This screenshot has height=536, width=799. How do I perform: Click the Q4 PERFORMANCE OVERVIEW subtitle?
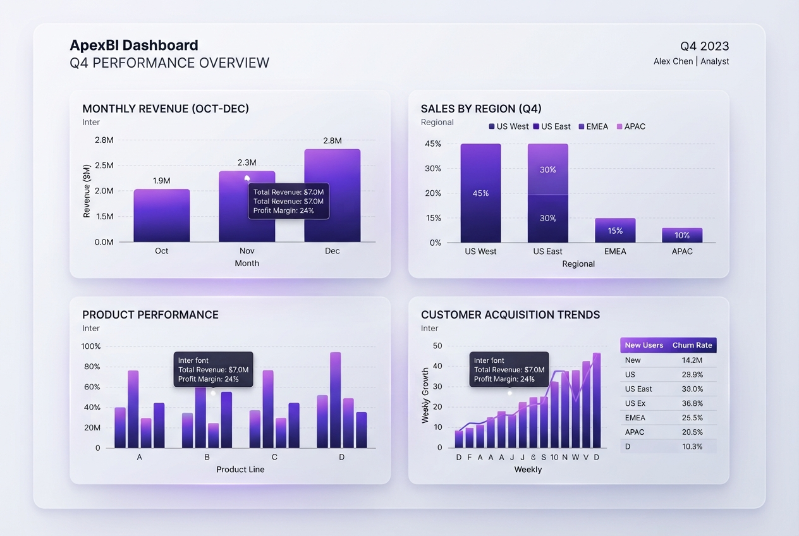tap(169, 63)
